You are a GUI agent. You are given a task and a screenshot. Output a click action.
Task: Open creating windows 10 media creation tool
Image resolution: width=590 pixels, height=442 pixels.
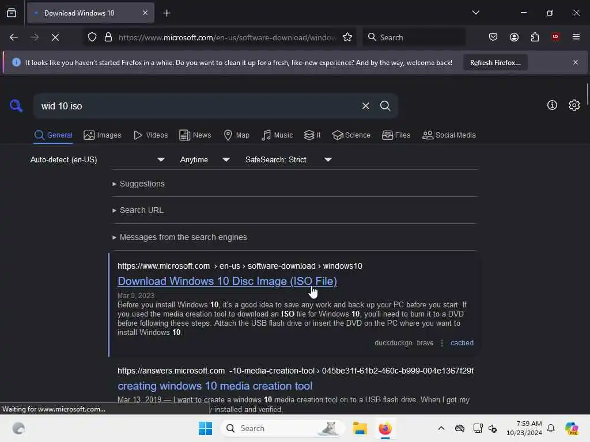click(215, 386)
